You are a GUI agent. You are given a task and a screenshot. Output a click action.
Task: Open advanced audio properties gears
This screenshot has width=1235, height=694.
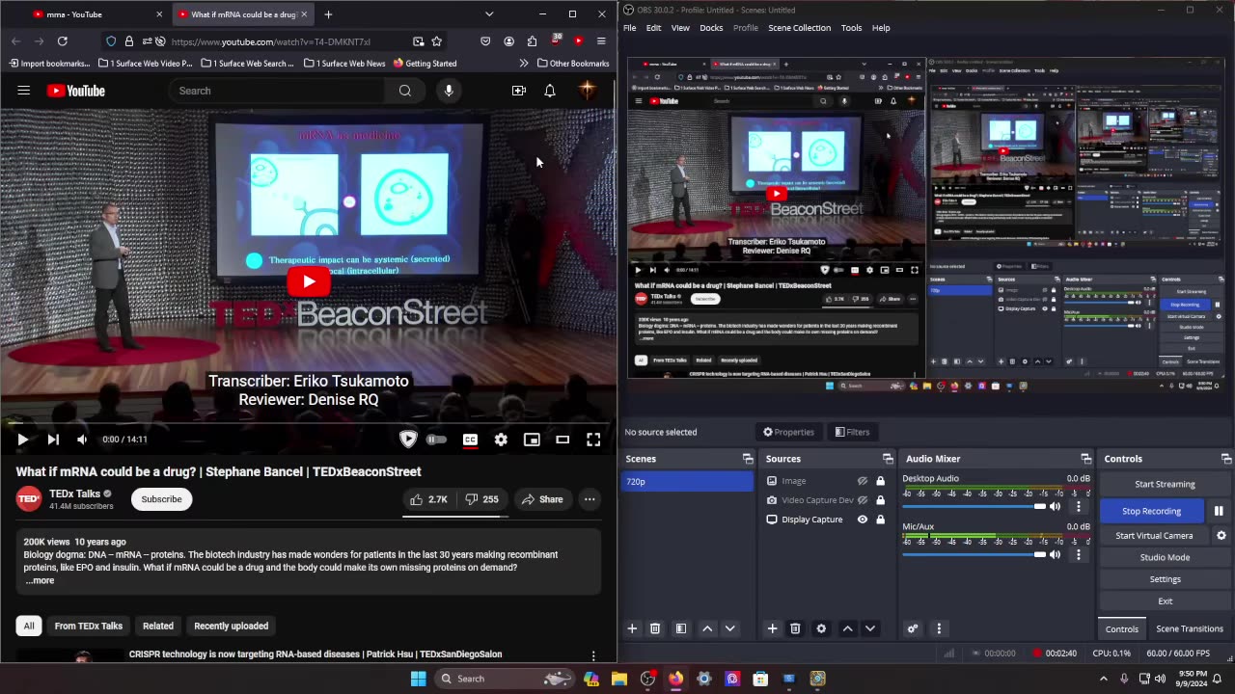pos(913,628)
